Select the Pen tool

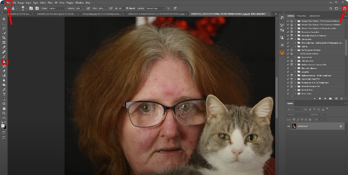(4, 90)
